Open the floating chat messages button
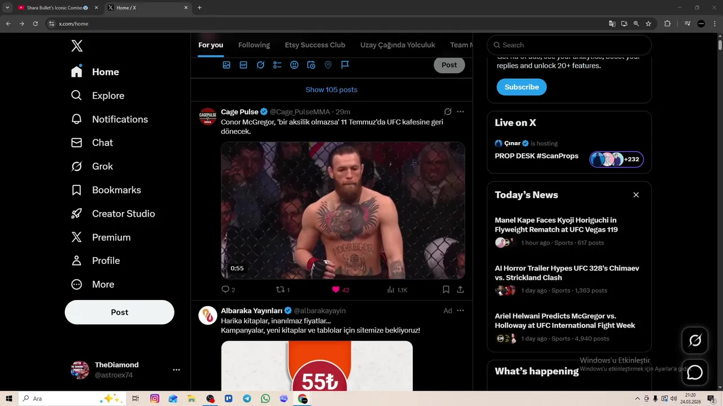 (695, 373)
